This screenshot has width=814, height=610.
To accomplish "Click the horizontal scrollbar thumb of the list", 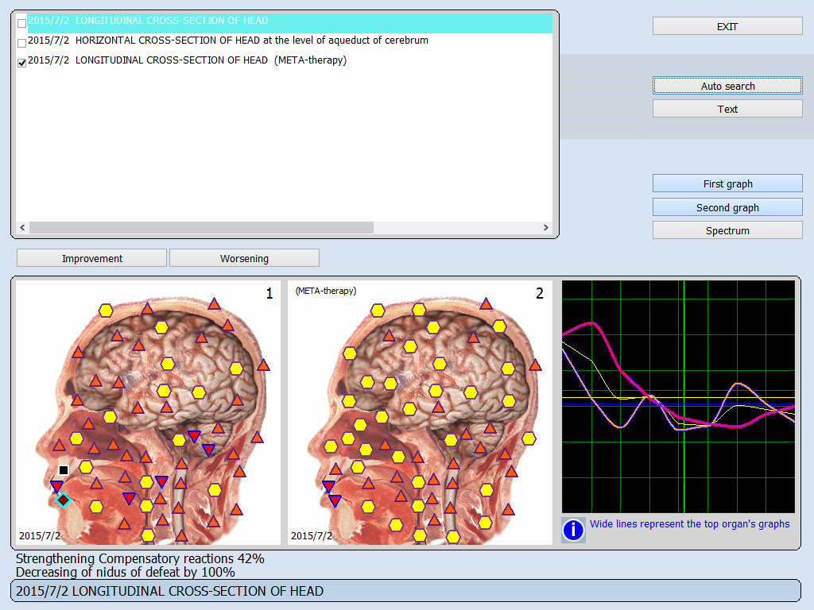I will pos(201,228).
